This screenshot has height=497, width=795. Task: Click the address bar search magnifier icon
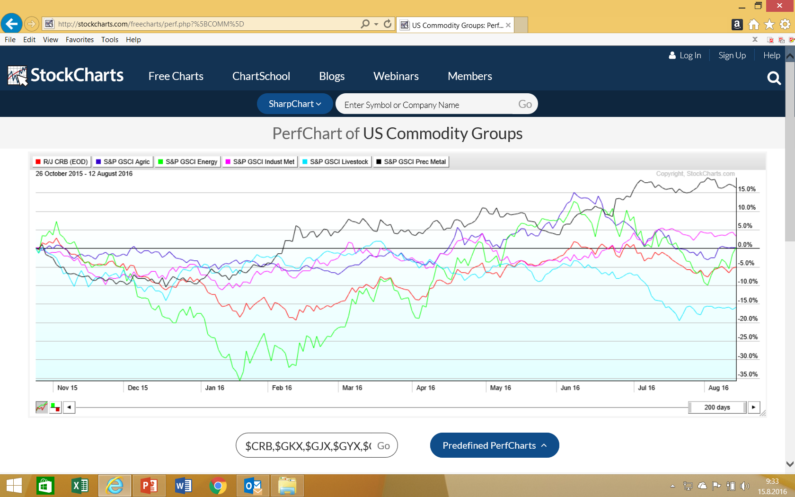pyautogui.click(x=365, y=24)
